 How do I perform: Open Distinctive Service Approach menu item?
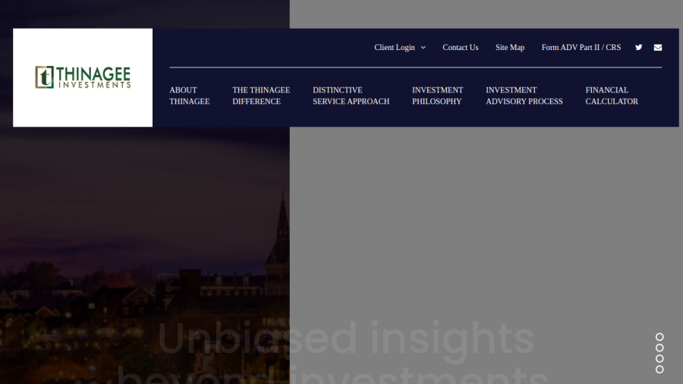(x=351, y=96)
